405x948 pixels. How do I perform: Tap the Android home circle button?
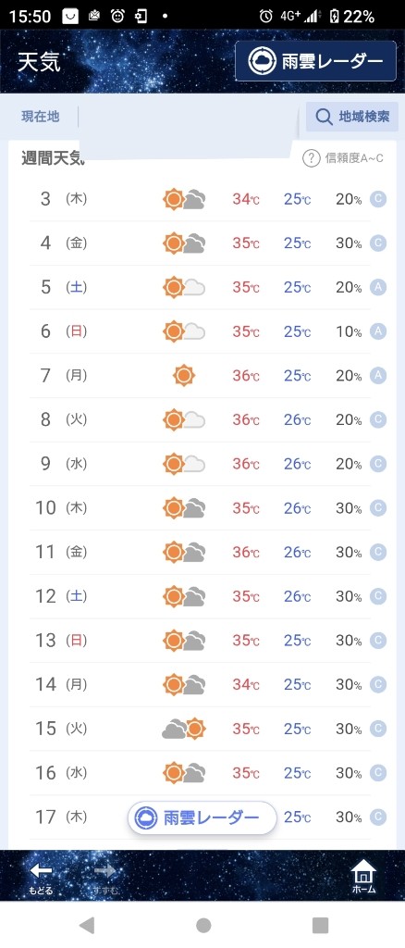tap(203, 925)
